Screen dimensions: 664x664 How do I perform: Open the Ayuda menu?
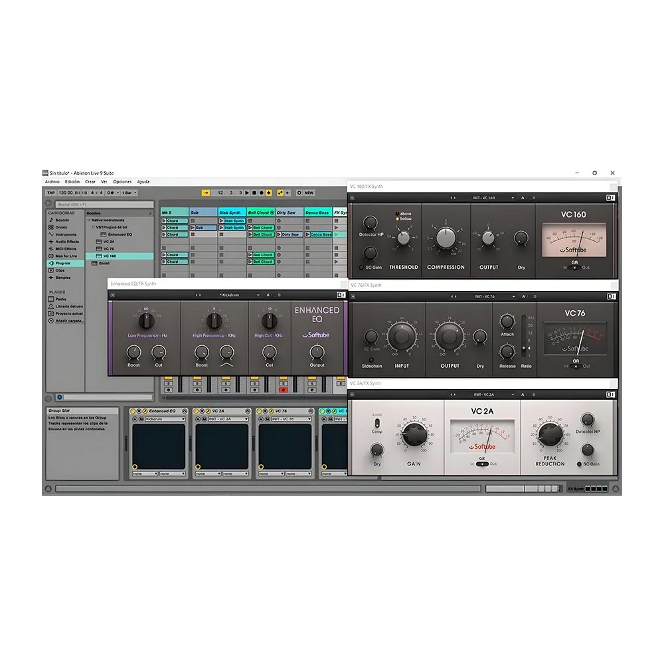point(143,182)
